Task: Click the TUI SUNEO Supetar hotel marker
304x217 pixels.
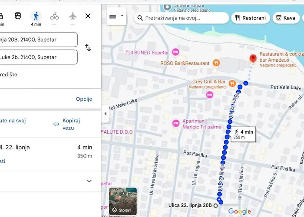Action: pos(175,53)
